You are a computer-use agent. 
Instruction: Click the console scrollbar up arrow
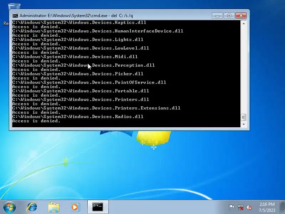244,24
